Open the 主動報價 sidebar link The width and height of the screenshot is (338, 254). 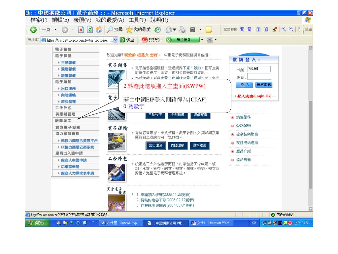(68, 63)
